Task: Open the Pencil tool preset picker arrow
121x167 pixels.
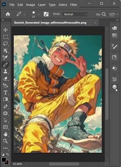Action: [x=24, y=14]
